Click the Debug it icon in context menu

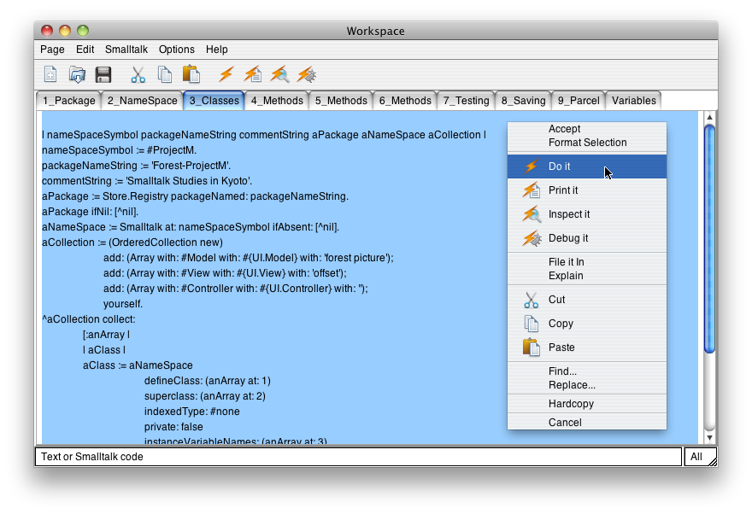tap(532, 238)
